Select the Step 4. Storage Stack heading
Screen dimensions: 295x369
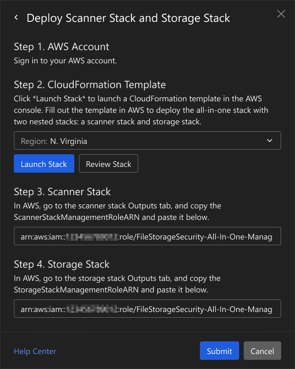(62, 264)
